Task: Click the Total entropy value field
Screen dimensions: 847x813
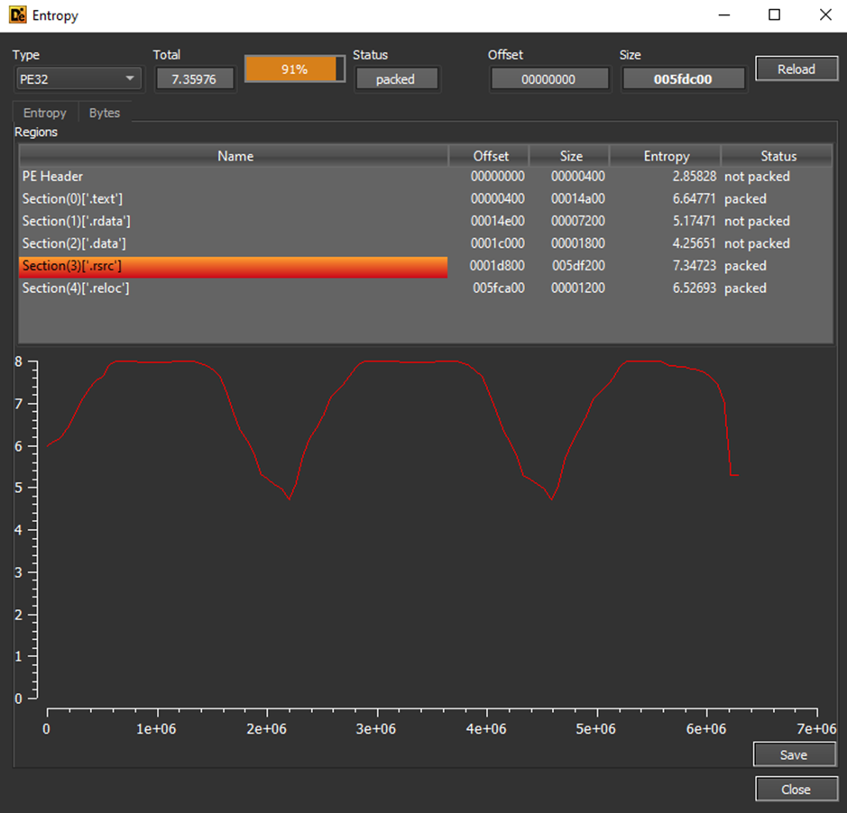Action: (195, 79)
